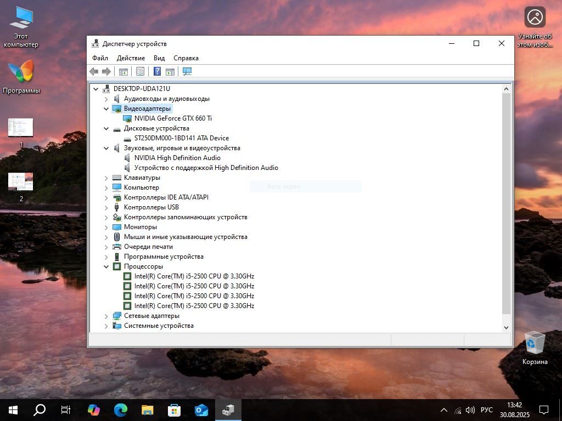Expand the Мониторы category arrow
The height and width of the screenshot is (421, 562).
[106, 227]
